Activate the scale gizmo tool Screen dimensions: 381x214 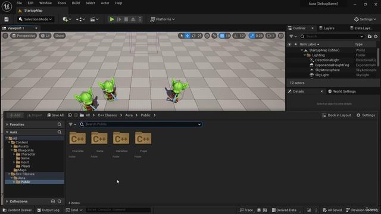tap(199, 36)
